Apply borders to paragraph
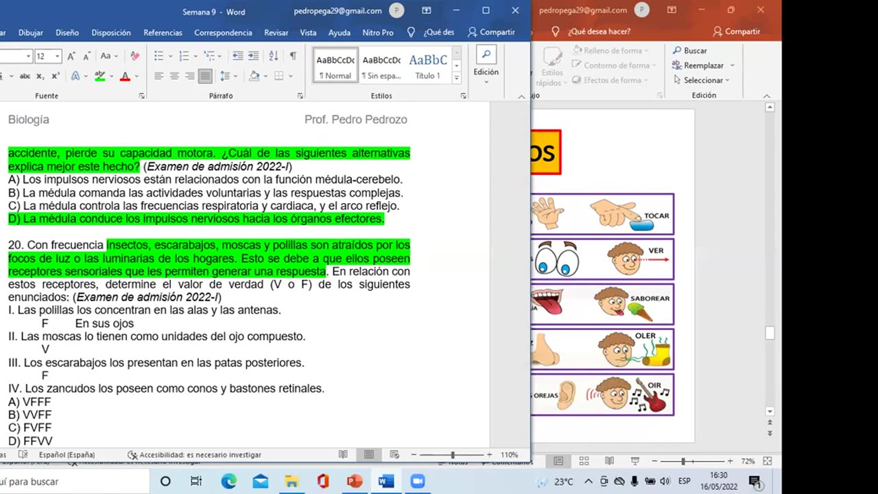This screenshot has height=494, width=878. pos(278,76)
